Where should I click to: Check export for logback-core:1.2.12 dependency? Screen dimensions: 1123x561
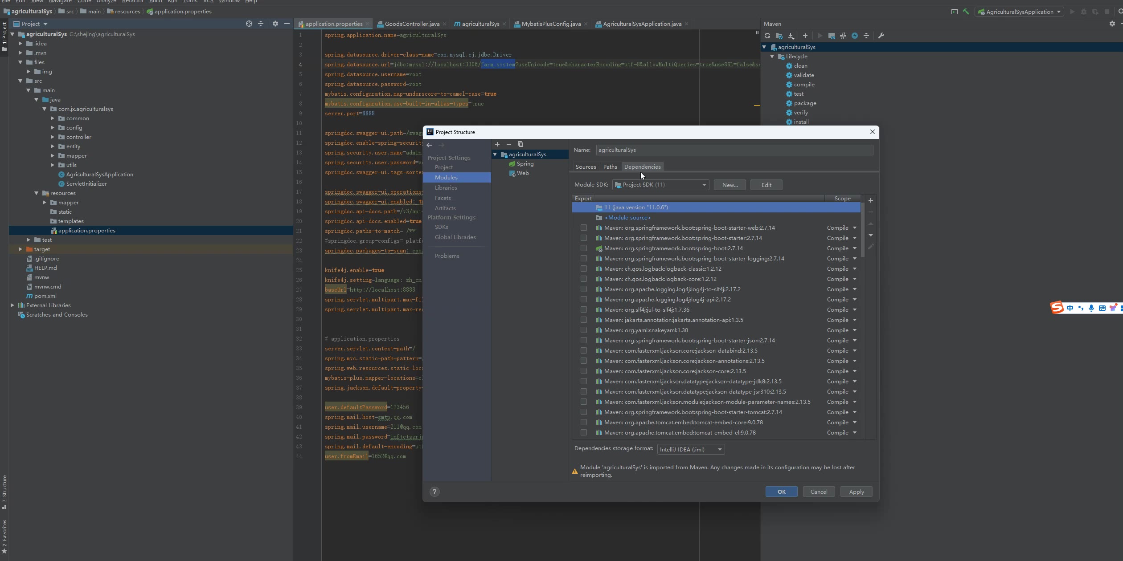point(584,279)
